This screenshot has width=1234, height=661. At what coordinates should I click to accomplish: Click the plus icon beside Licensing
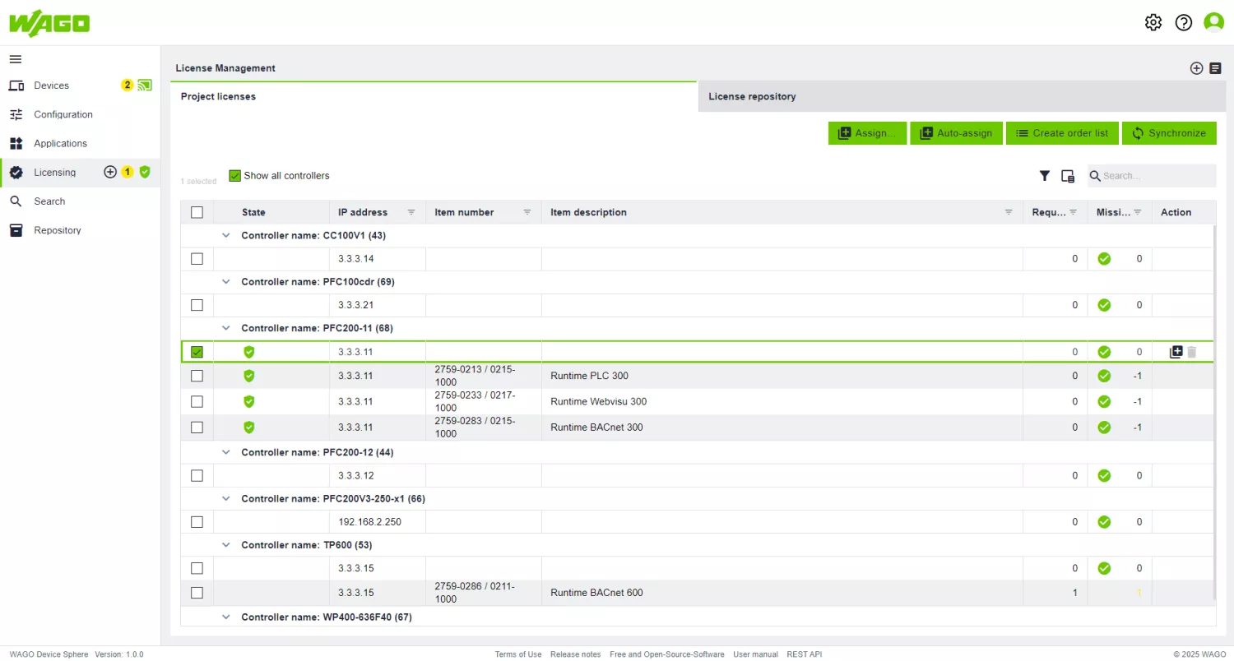pyautogui.click(x=110, y=172)
